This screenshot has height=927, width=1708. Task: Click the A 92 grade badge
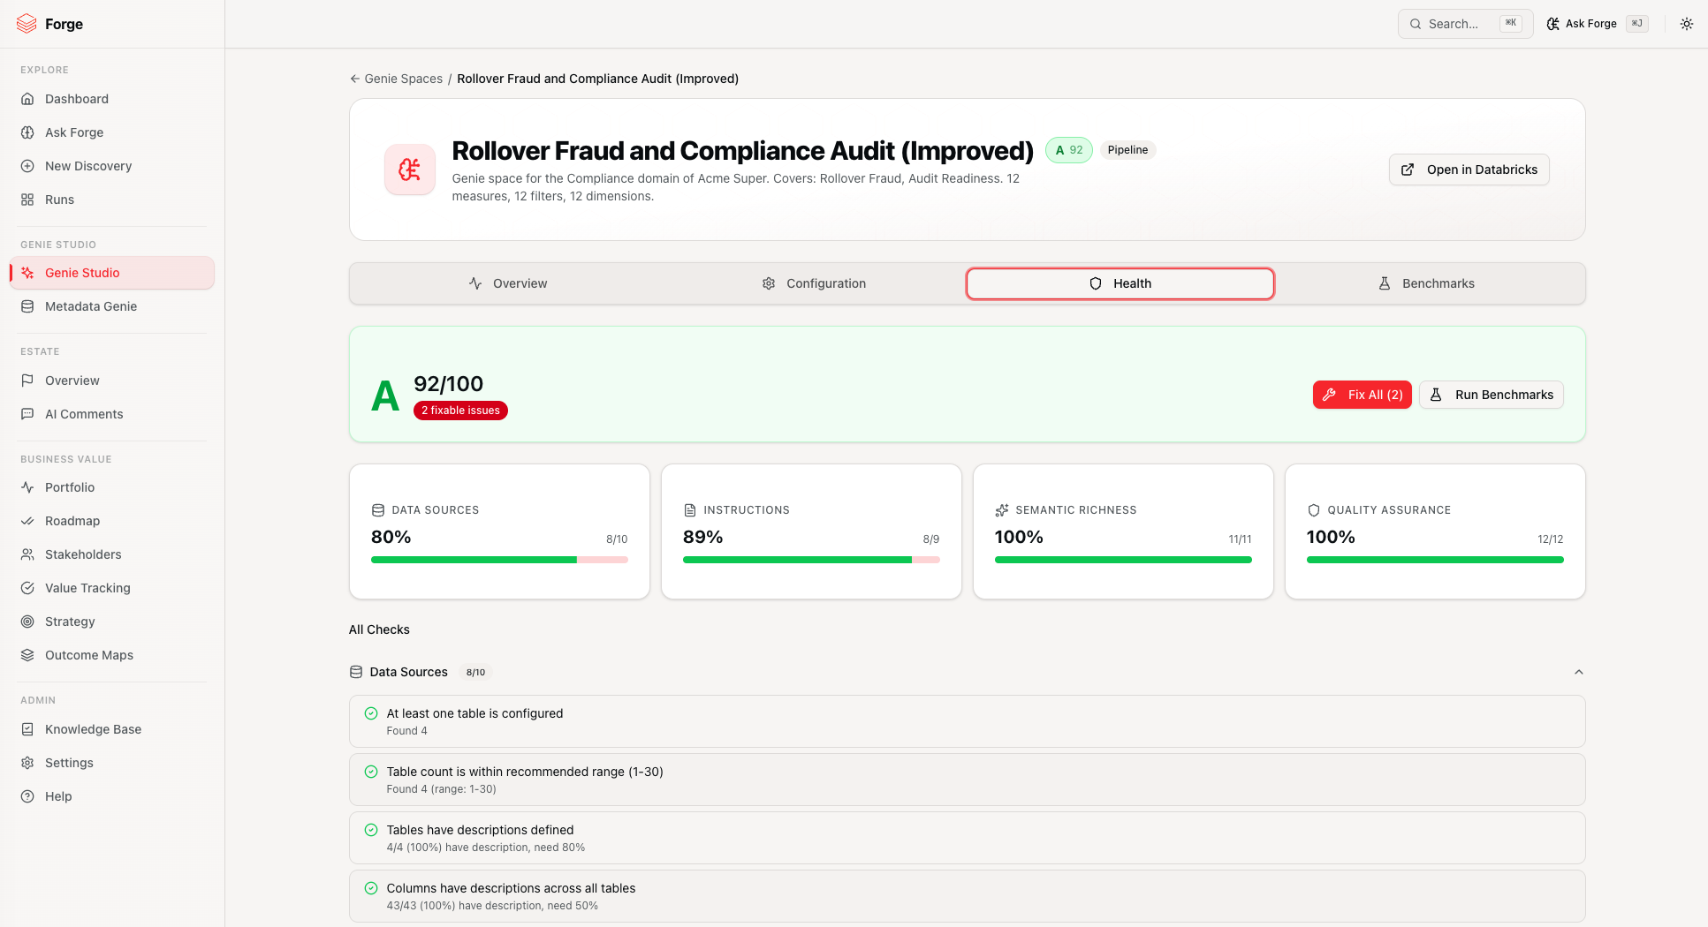point(1069,150)
